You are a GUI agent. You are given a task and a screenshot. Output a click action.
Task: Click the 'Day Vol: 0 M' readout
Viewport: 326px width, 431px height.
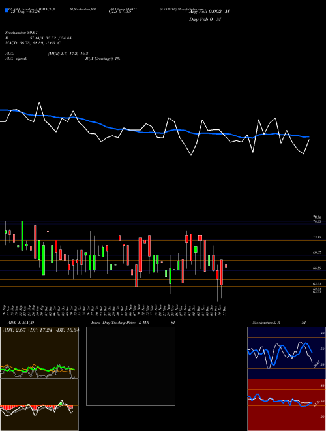(205, 20)
